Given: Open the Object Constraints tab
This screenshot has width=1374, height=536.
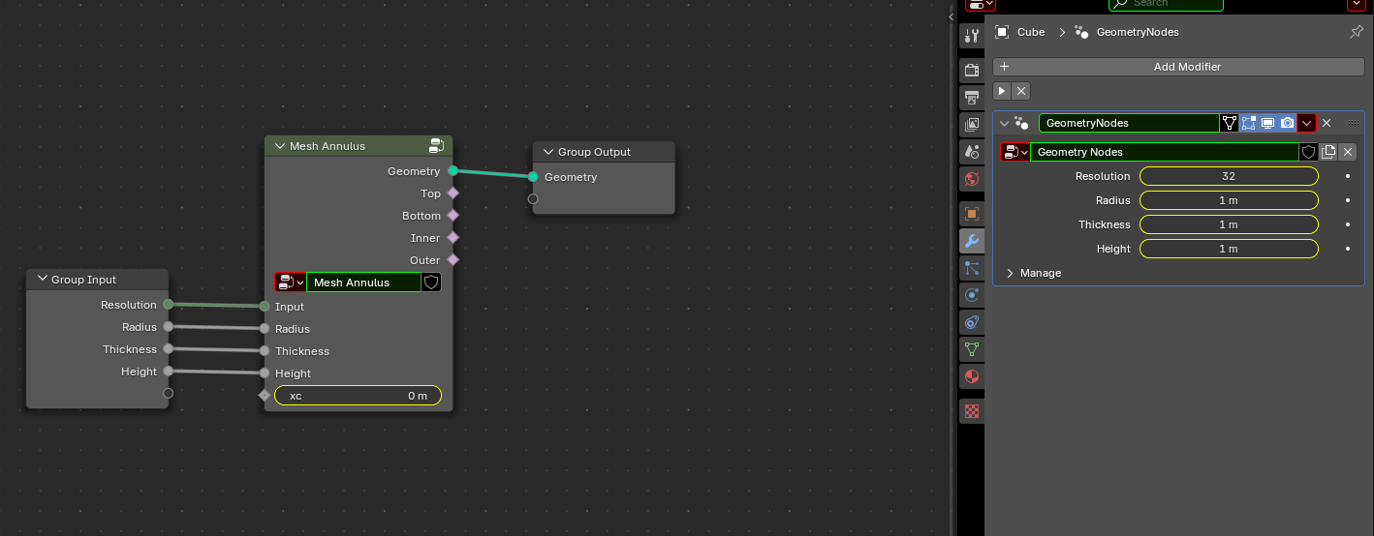Looking at the screenshot, I should (x=972, y=321).
